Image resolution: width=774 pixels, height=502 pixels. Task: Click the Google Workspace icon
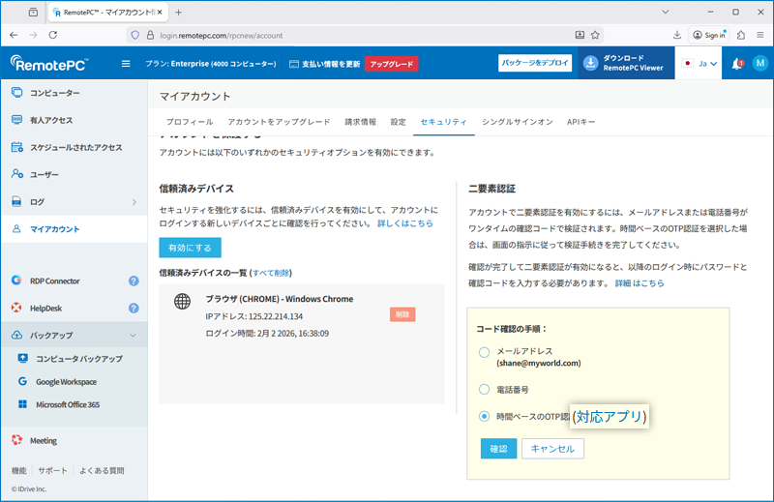(22, 381)
